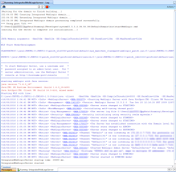176x172 pixels.
Task: Open BEA-000365 link on the ADMIN row
Action: [81, 127]
